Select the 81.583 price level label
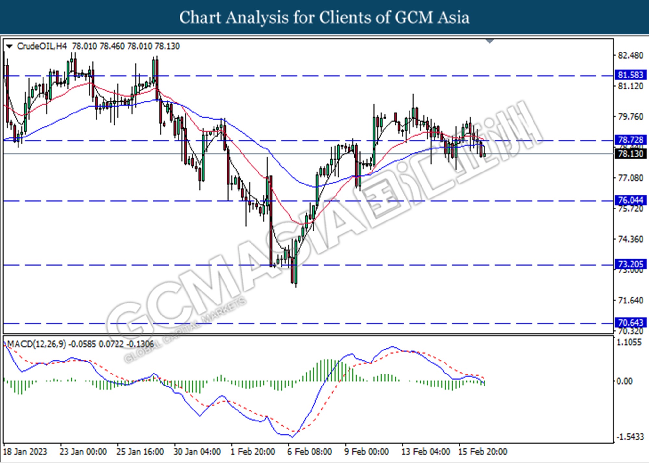The image size is (649, 463). (x=631, y=75)
